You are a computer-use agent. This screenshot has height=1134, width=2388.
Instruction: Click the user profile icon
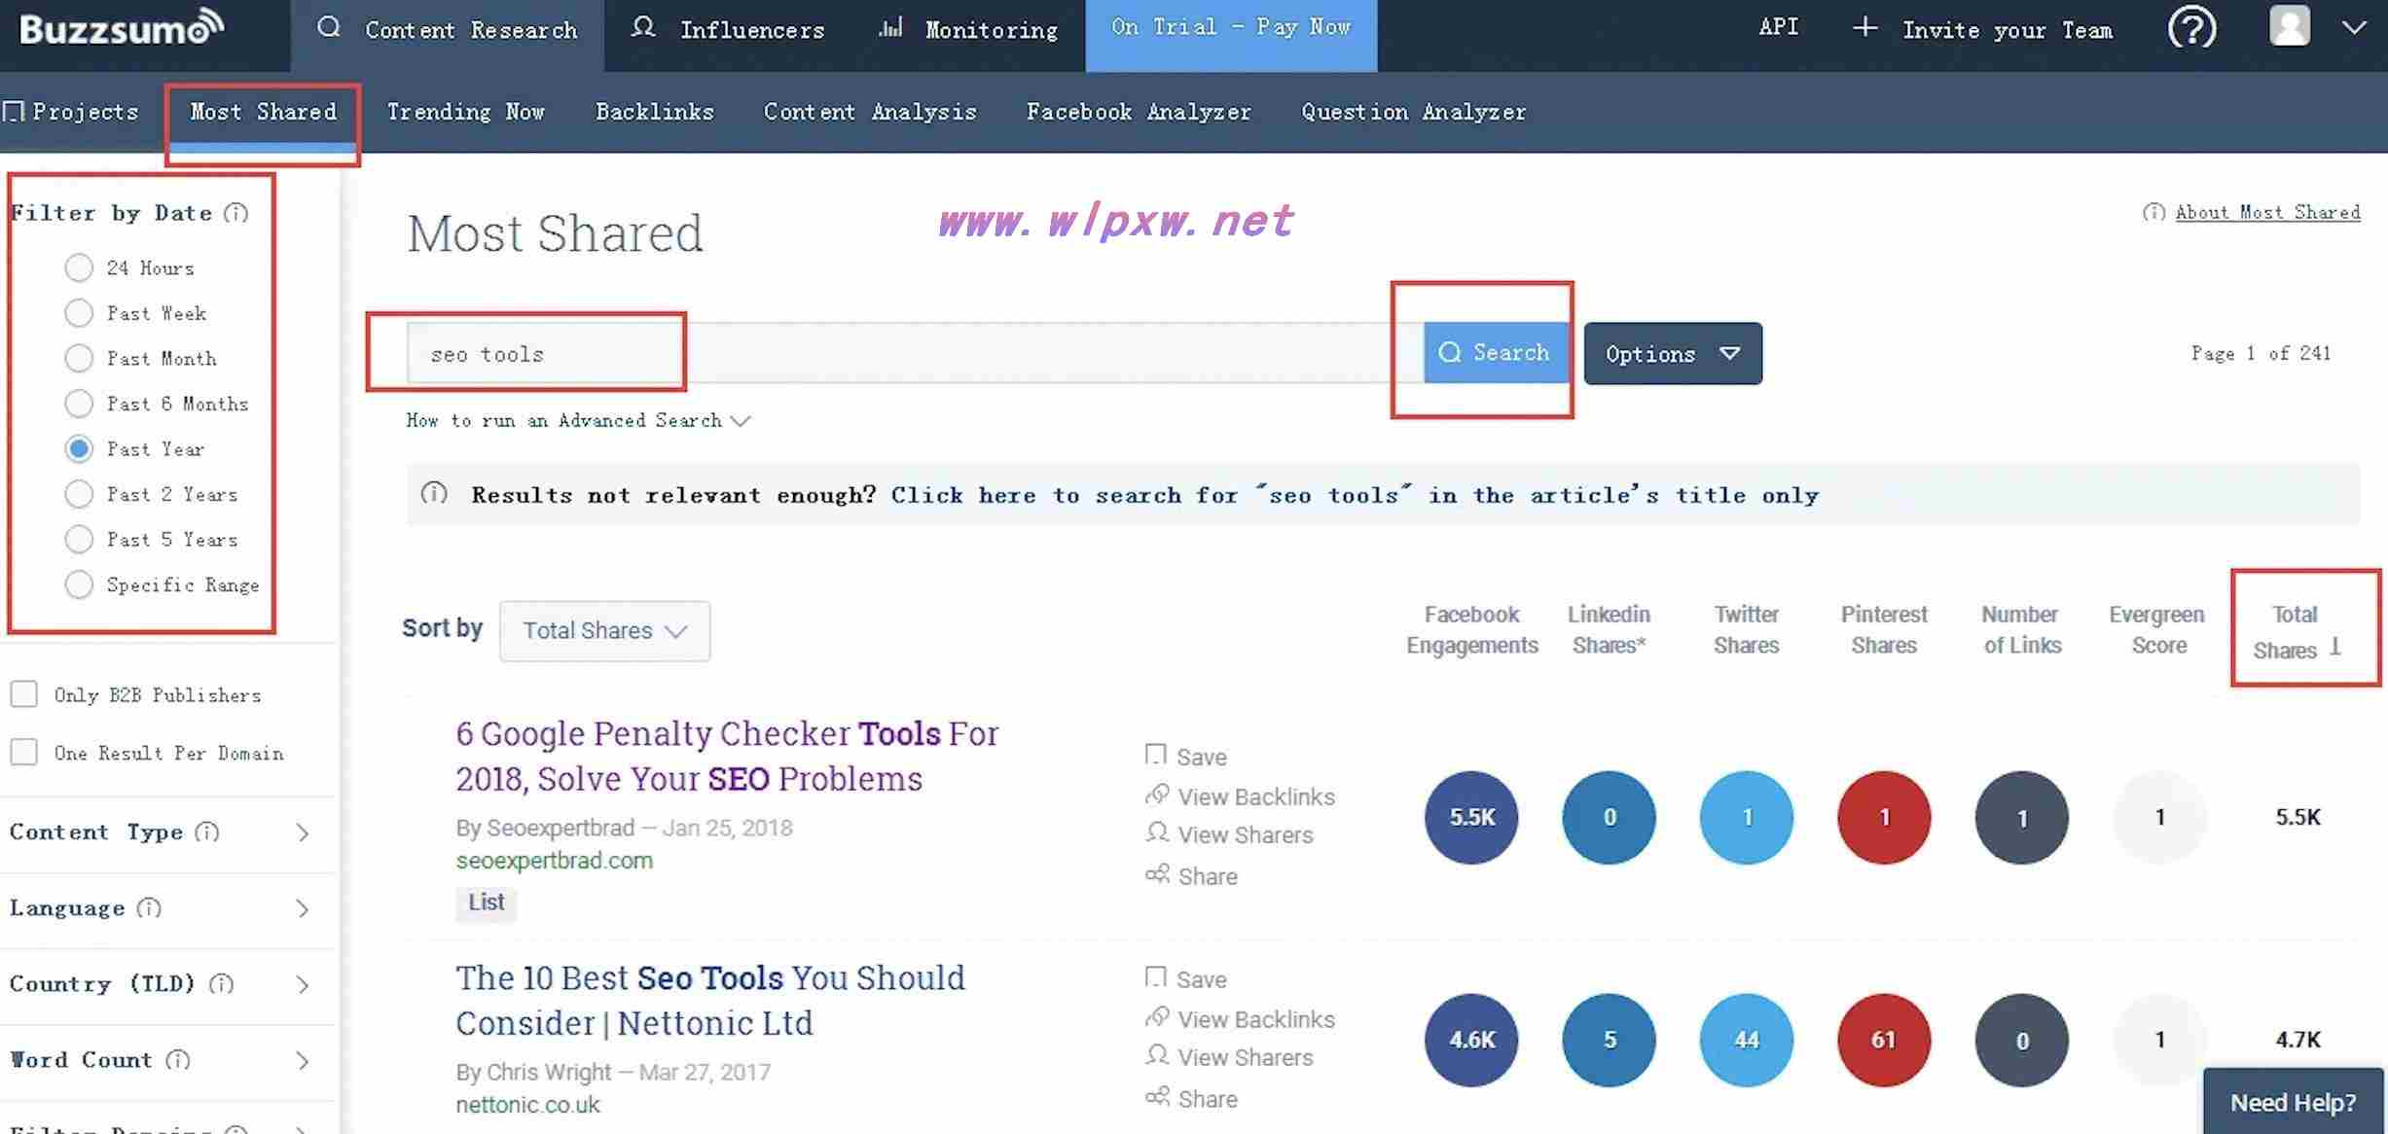coord(2289,27)
